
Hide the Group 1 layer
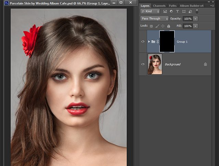pyautogui.click(x=143, y=42)
